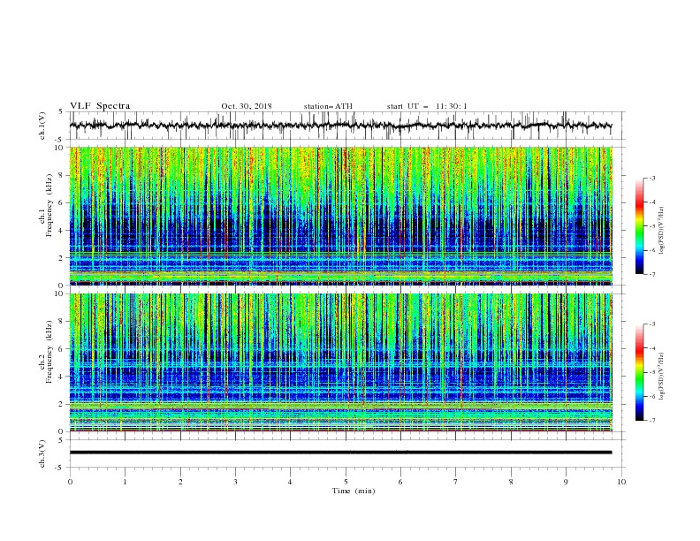The image size is (700, 541).
Task: Click the ch.1 voltage waveform trace
Action: click(x=340, y=126)
